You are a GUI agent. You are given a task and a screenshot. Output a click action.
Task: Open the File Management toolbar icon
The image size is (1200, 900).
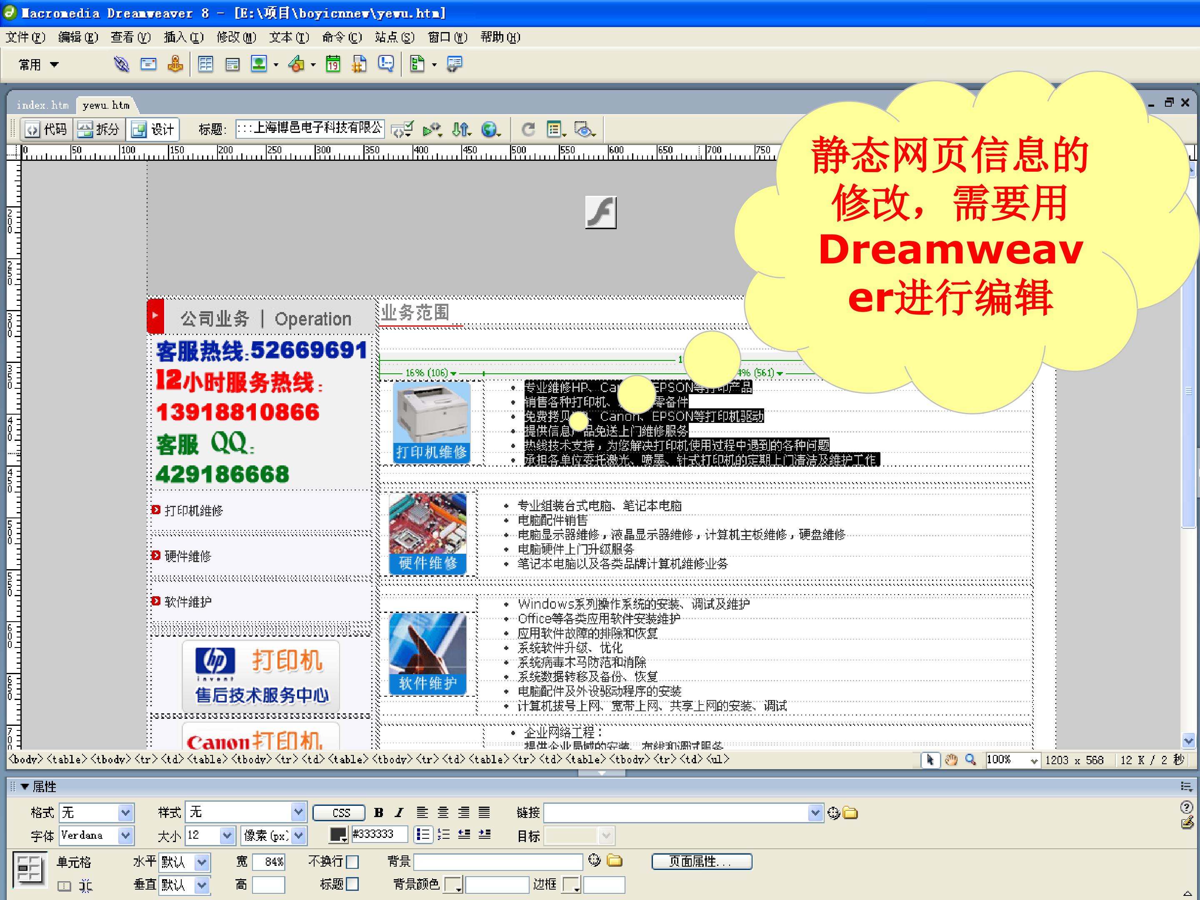[461, 130]
